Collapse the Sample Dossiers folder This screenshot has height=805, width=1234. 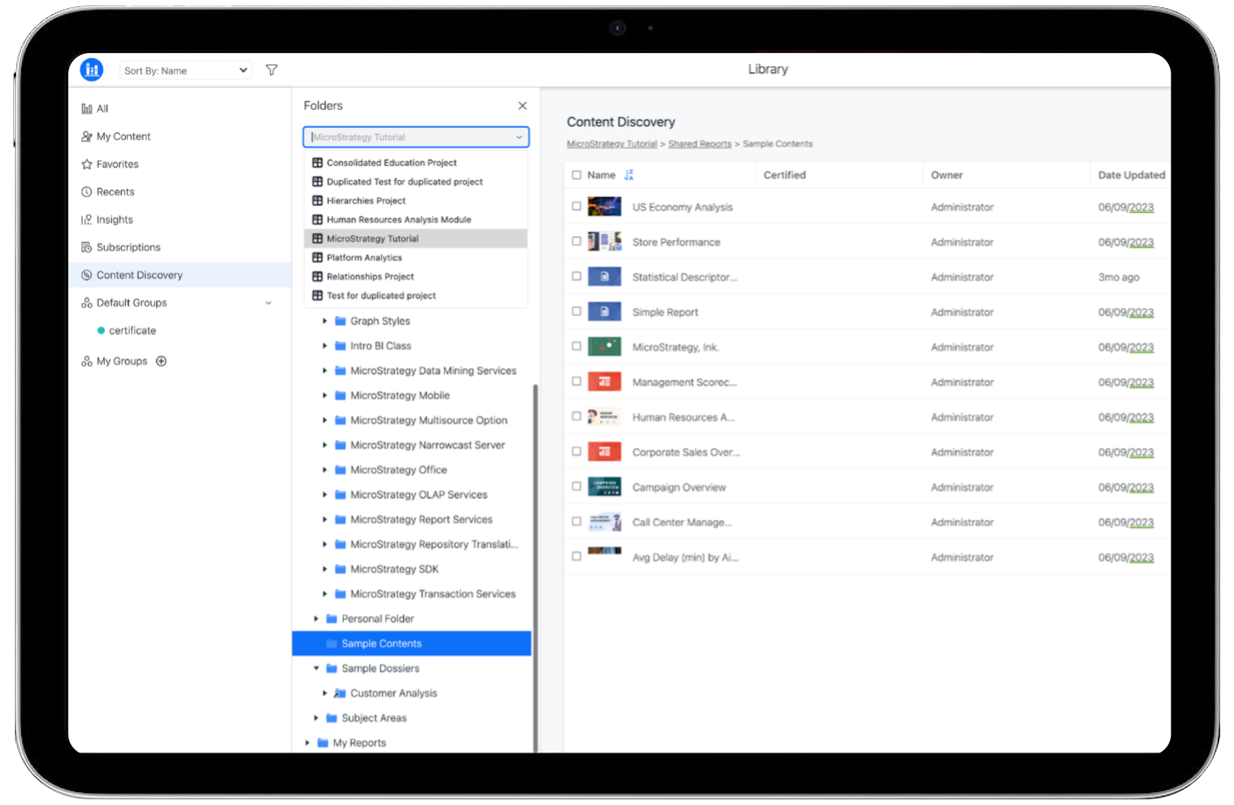coord(316,668)
